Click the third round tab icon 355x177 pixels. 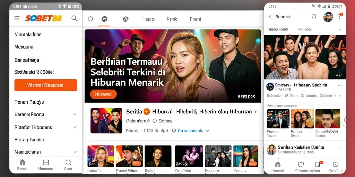[125, 19]
